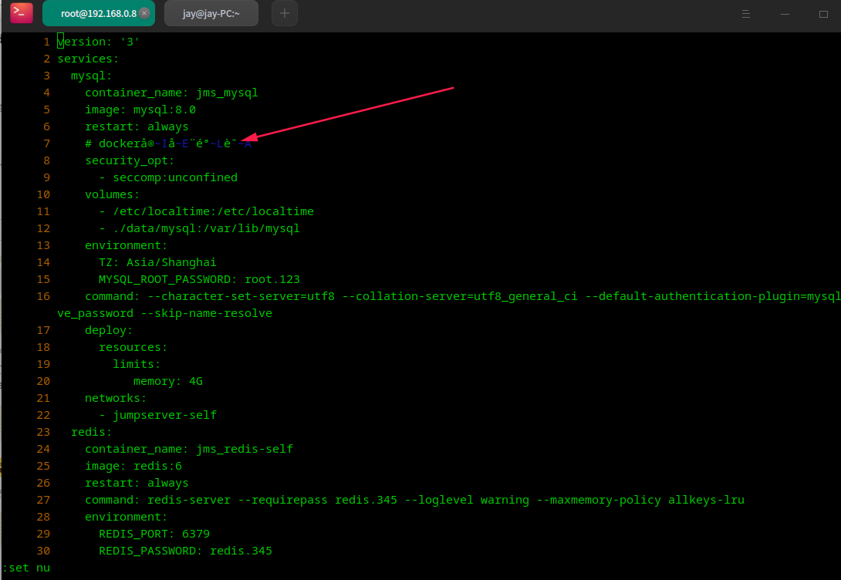This screenshot has height=580, width=841.
Task: Click "- ./data/mysql:/var/lib/mysql" entry
Action: (199, 228)
